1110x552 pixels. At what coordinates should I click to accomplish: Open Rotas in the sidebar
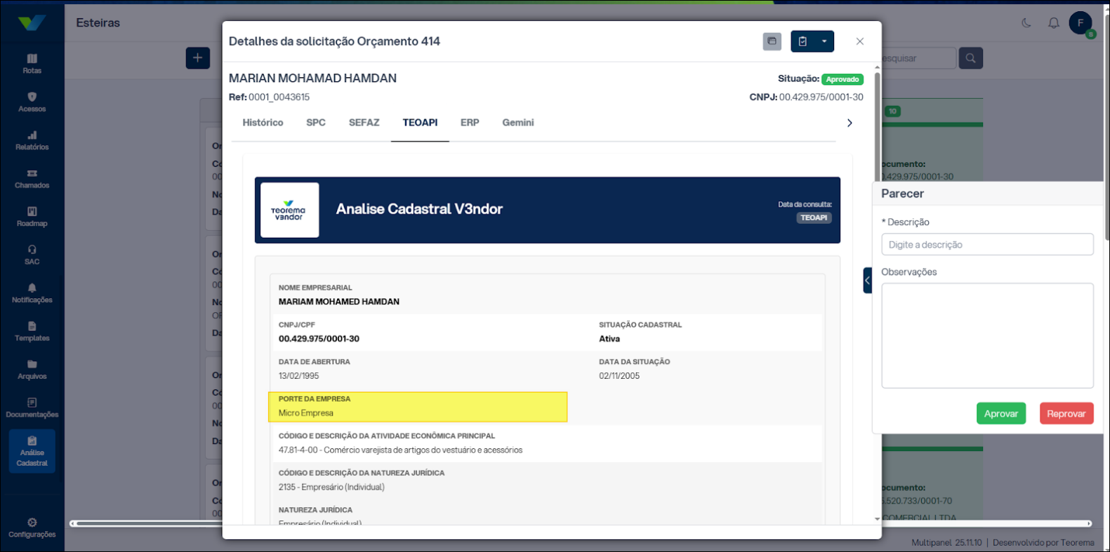32,63
